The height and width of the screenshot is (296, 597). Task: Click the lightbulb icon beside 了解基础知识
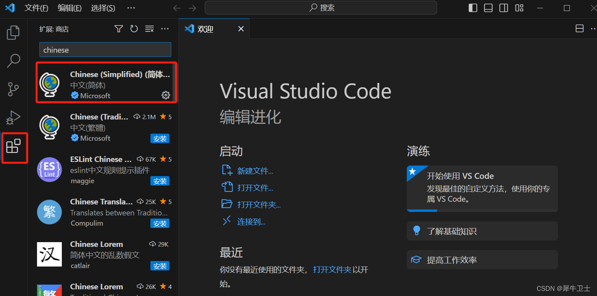point(417,231)
